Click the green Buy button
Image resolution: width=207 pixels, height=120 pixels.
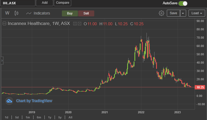[70, 13]
